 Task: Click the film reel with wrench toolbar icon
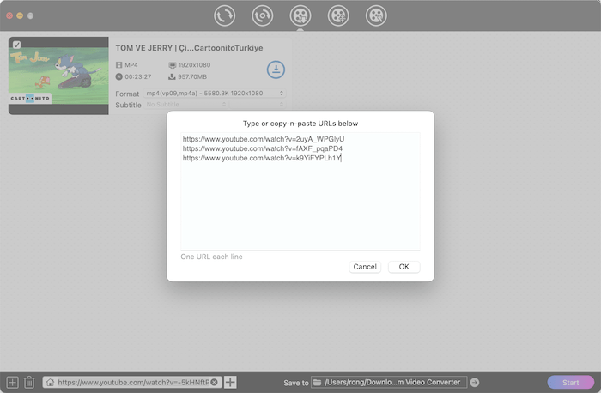(x=376, y=15)
